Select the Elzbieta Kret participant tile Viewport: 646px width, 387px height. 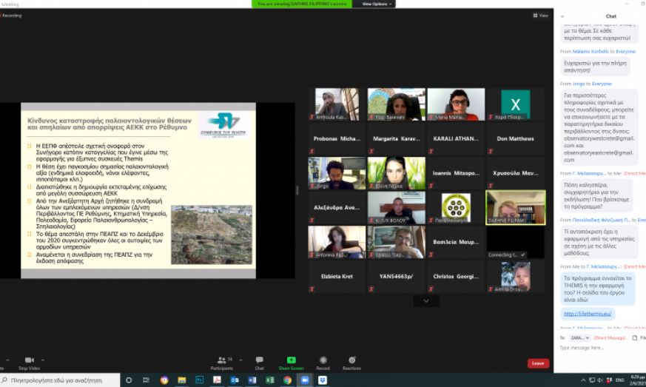[337, 276]
